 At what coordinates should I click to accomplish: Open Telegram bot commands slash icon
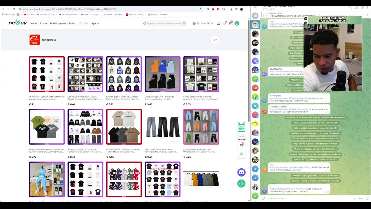[354, 199]
